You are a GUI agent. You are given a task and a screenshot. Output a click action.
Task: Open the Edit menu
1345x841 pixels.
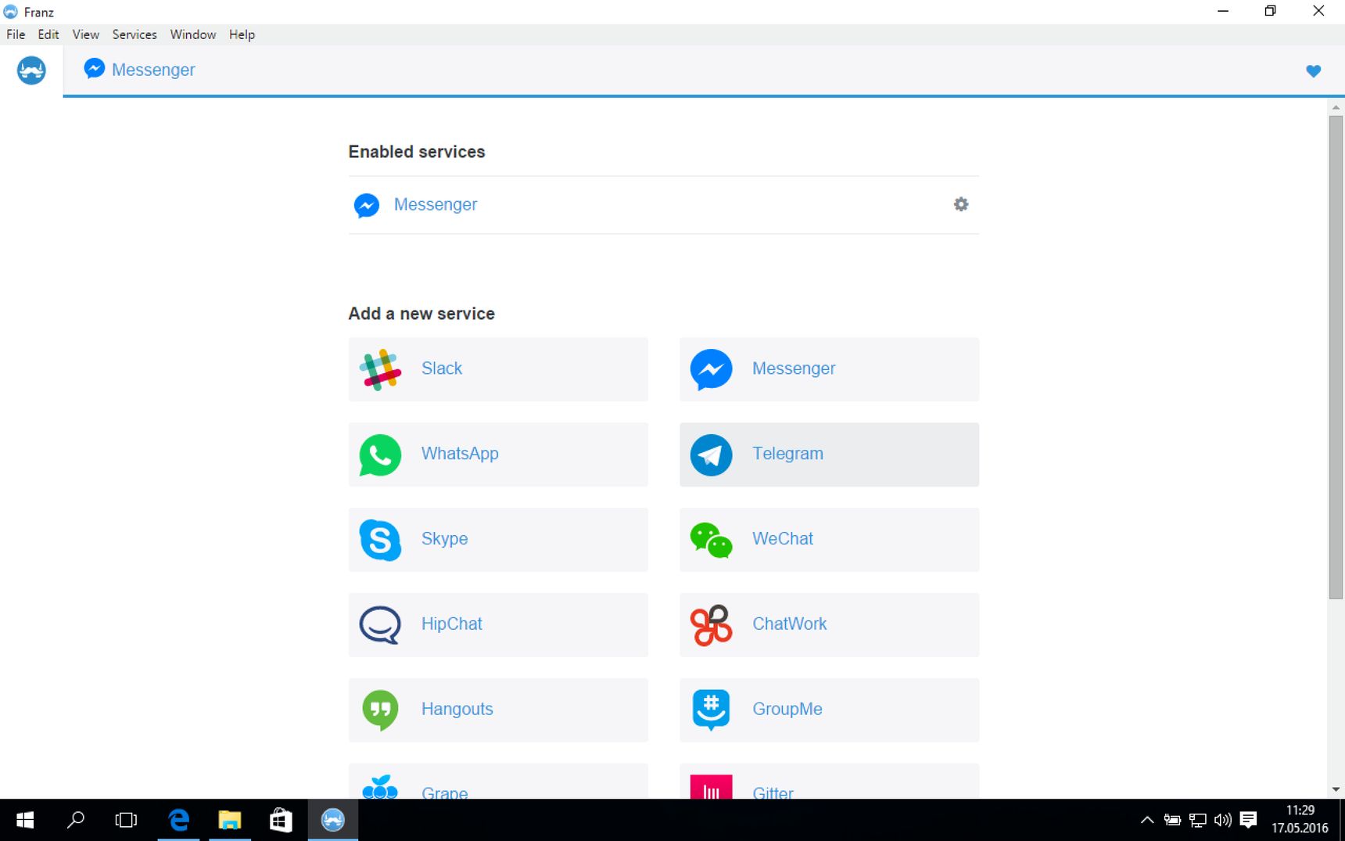(x=48, y=34)
